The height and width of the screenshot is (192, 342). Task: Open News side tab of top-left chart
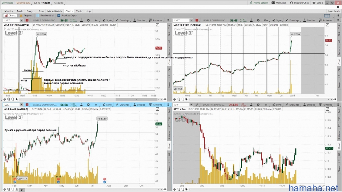pyautogui.click(x=169, y=85)
